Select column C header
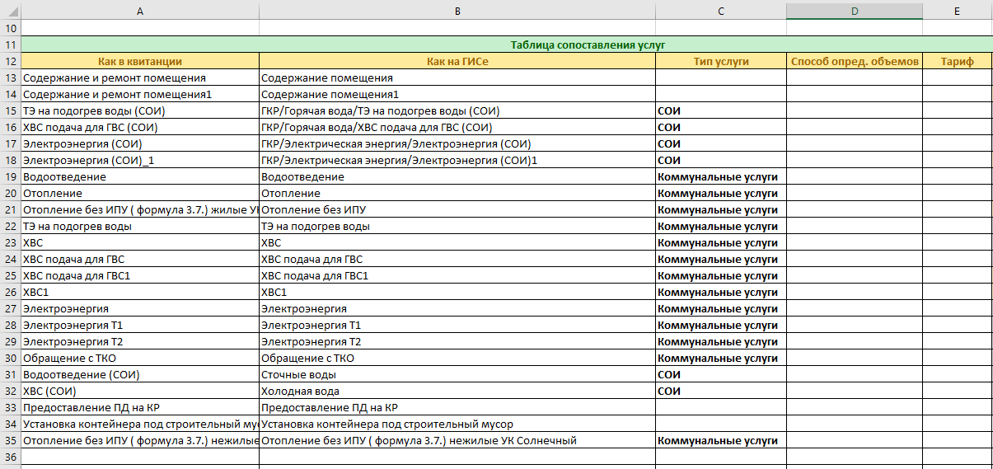This screenshot has width=993, height=469. [721, 10]
